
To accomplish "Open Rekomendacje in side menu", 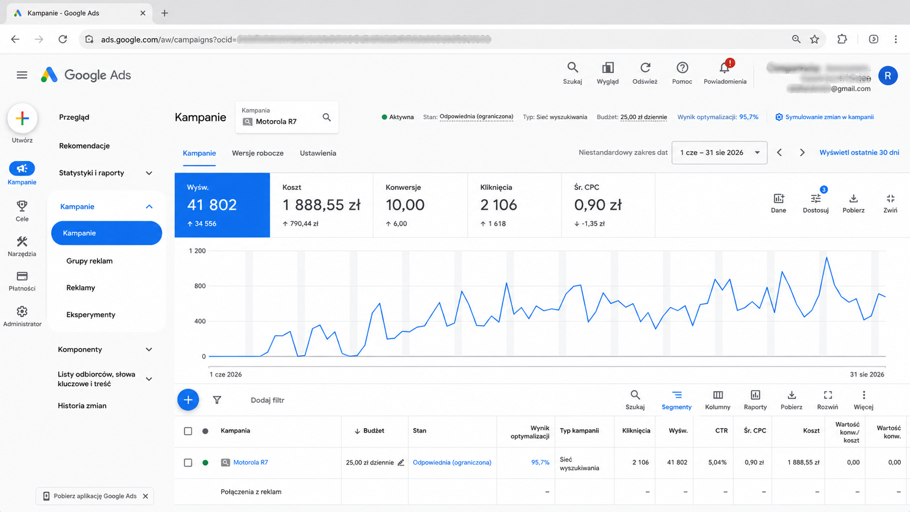I will click(x=84, y=146).
